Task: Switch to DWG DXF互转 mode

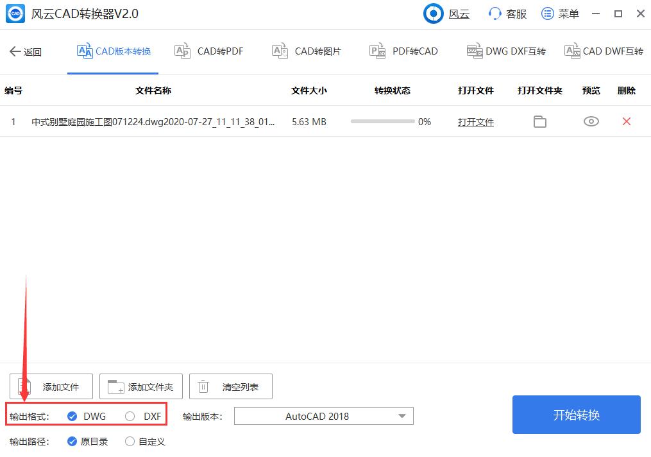Action: pos(506,51)
